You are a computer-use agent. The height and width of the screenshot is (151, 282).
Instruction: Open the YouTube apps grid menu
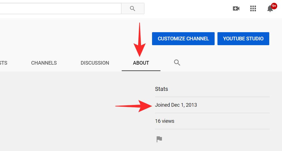(253, 8)
